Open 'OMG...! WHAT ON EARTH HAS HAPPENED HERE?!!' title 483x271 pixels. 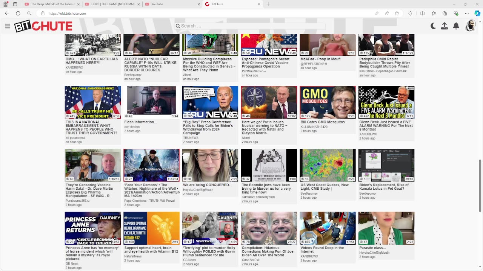(92, 61)
